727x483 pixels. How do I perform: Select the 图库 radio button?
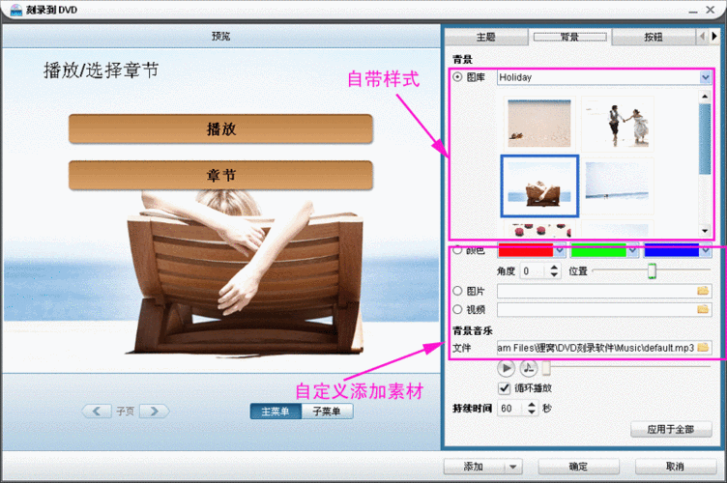tap(457, 77)
